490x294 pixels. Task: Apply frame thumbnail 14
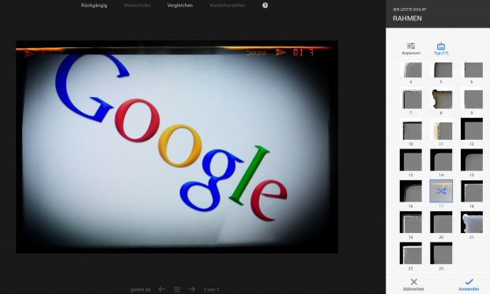pyautogui.click(x=441, y=160)
